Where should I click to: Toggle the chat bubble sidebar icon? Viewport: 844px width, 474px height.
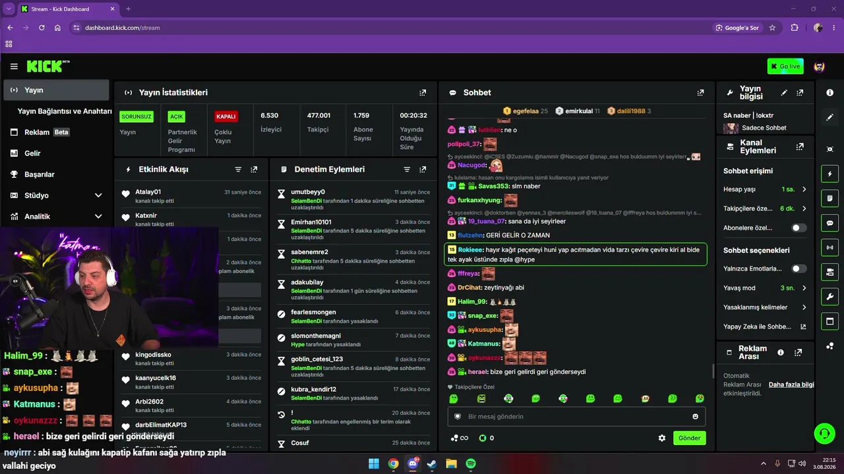(829, 223)
